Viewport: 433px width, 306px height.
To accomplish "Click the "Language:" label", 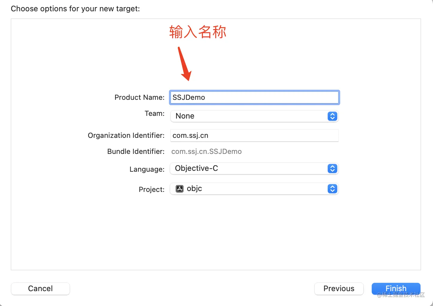I will [x=147, y=169].
